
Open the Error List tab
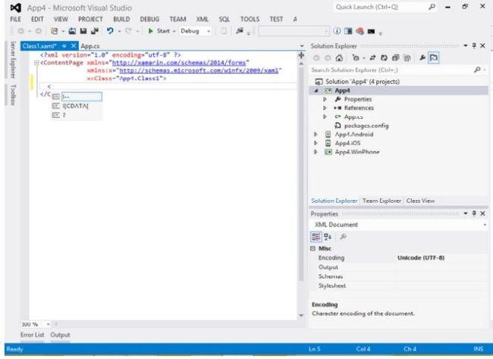coord(33,335)
